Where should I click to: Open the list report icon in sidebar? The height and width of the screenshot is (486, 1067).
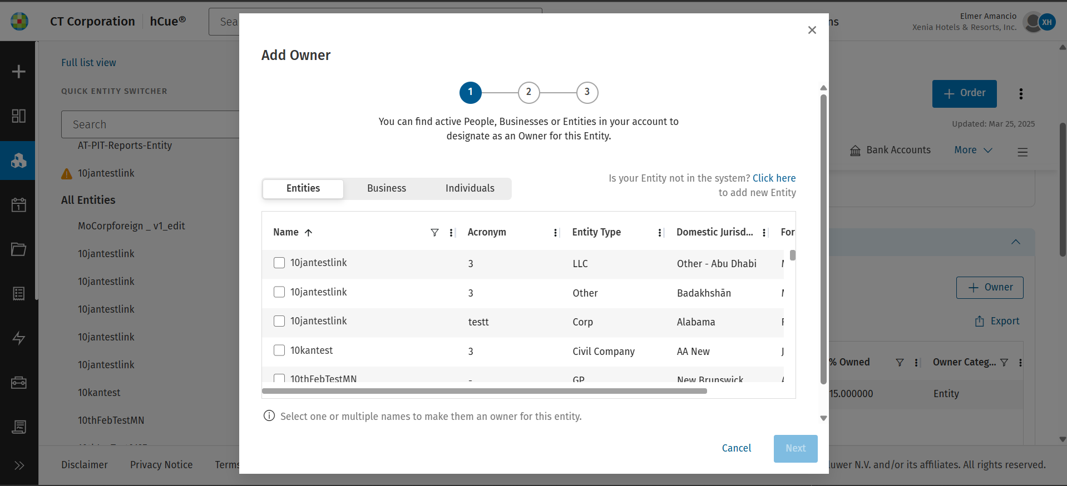pos(19,294)
